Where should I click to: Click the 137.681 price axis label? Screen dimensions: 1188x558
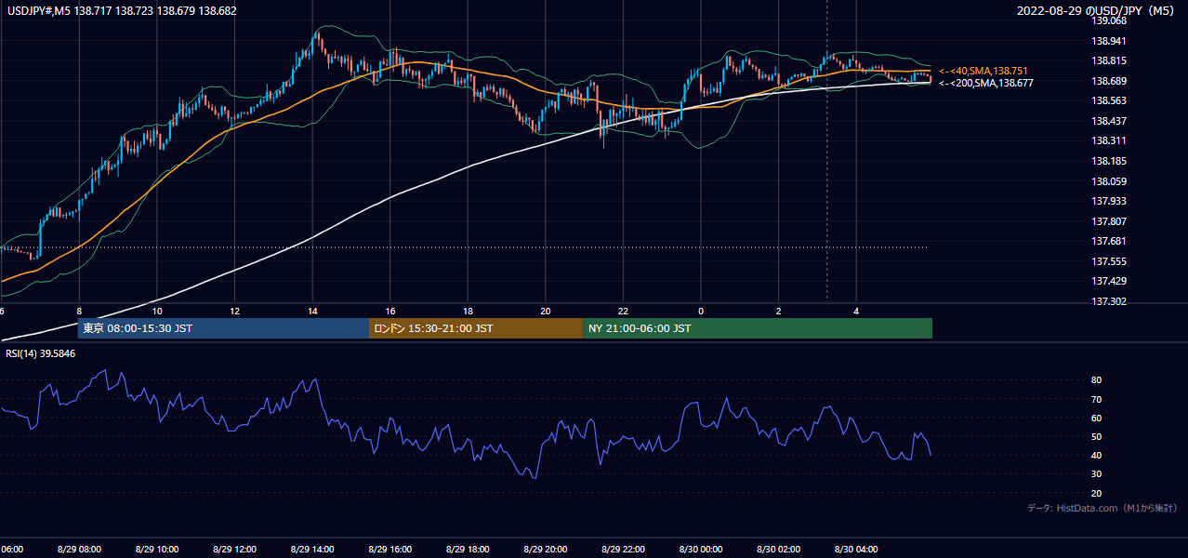[x=1108, y=242]
